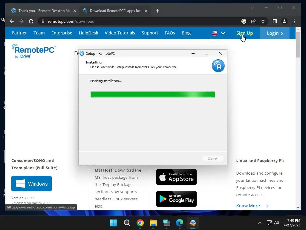
Task: Close the 'Download RemotePC apps' tab
Action: click(146, 11)
